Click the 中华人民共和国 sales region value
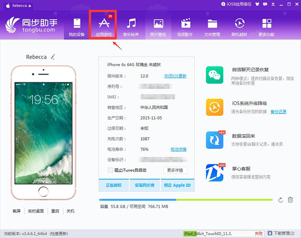This screenshot has height=238, width=301. coord(154,108)
